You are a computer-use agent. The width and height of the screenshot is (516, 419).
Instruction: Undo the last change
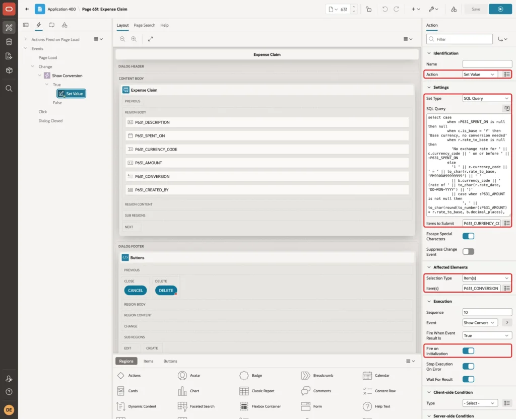point(385,9)
